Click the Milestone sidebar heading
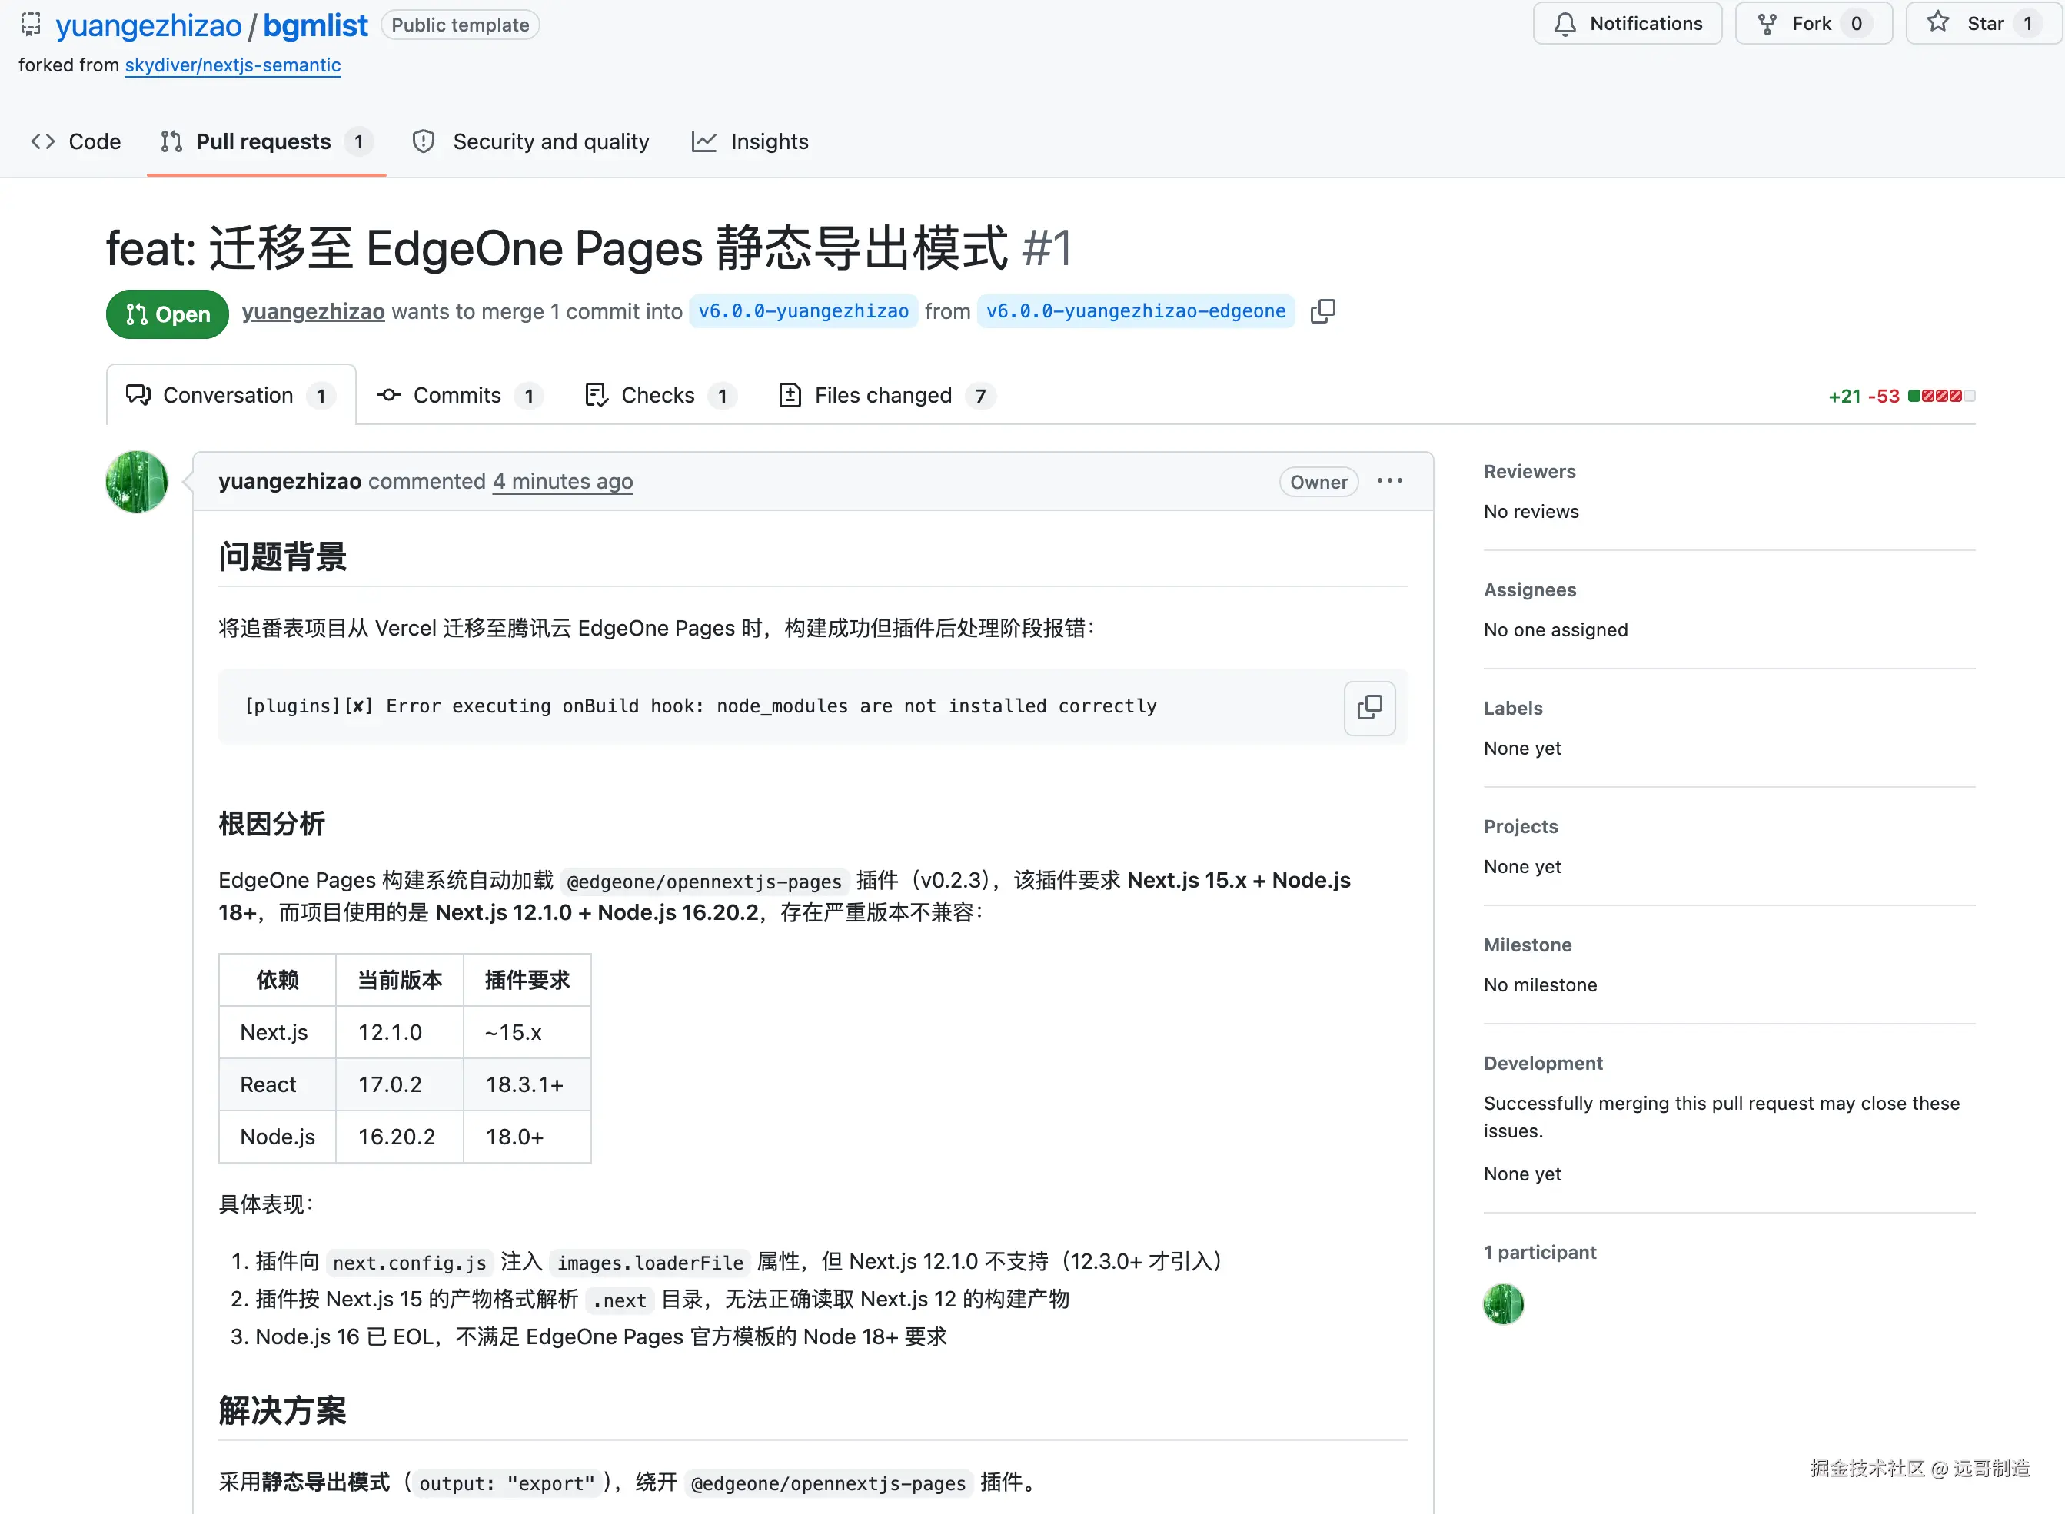Viewport: 2065px width, 1514px height. [x=1528, y=944]
